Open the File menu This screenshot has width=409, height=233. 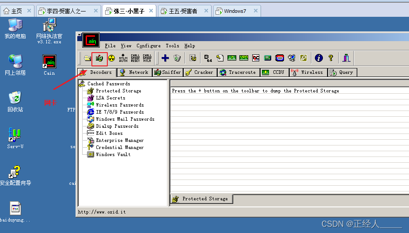click(110, 46)
